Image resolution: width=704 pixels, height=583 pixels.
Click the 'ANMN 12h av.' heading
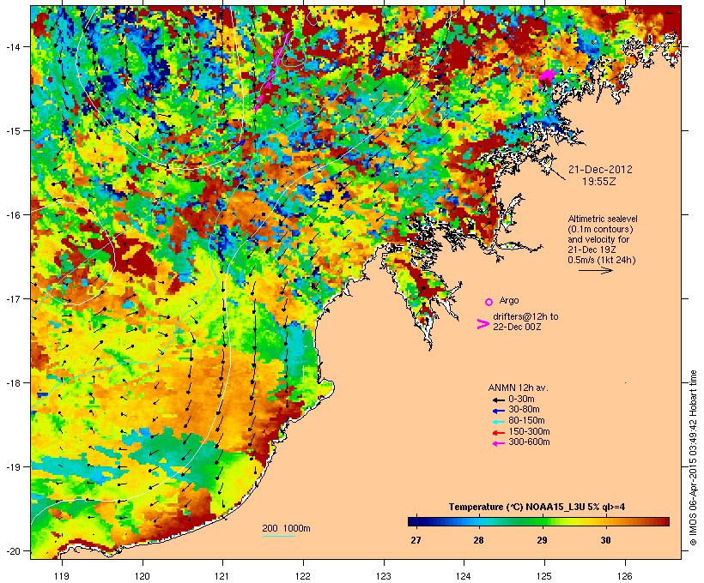click(518, 388)
